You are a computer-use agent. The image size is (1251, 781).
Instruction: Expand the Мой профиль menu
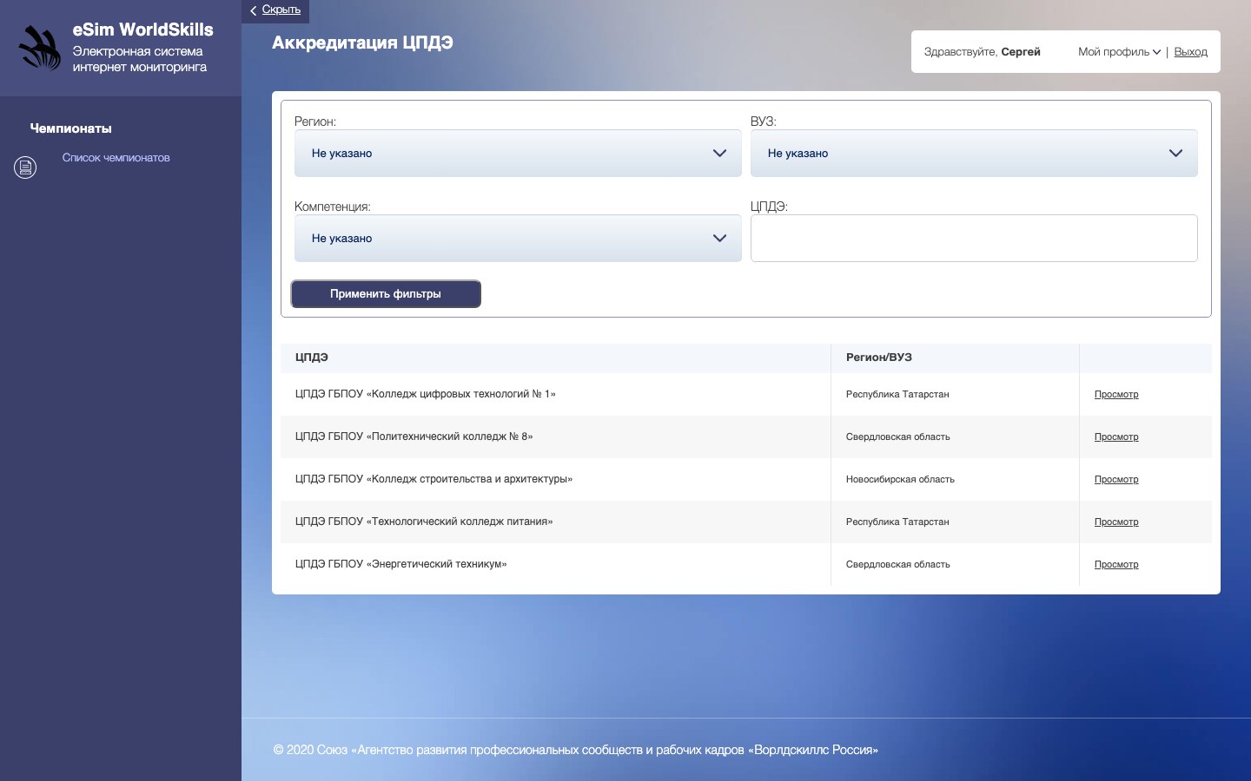[x=1119, y=52]
